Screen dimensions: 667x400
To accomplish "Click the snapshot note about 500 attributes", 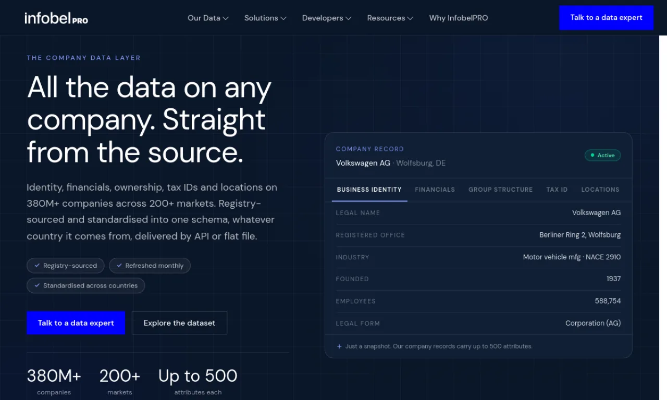I will coord(439,346).
